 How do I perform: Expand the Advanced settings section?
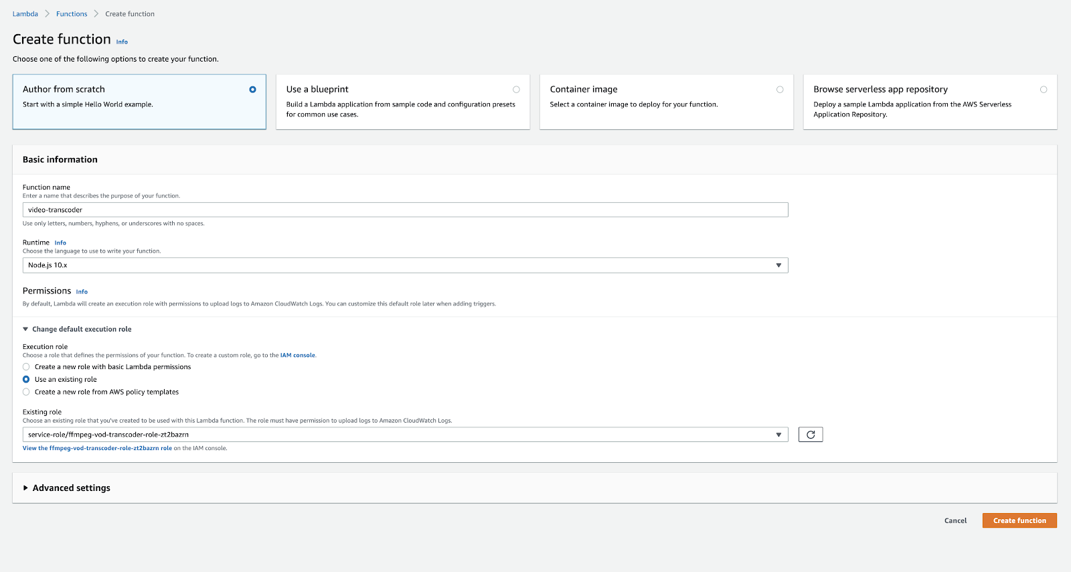66,488
